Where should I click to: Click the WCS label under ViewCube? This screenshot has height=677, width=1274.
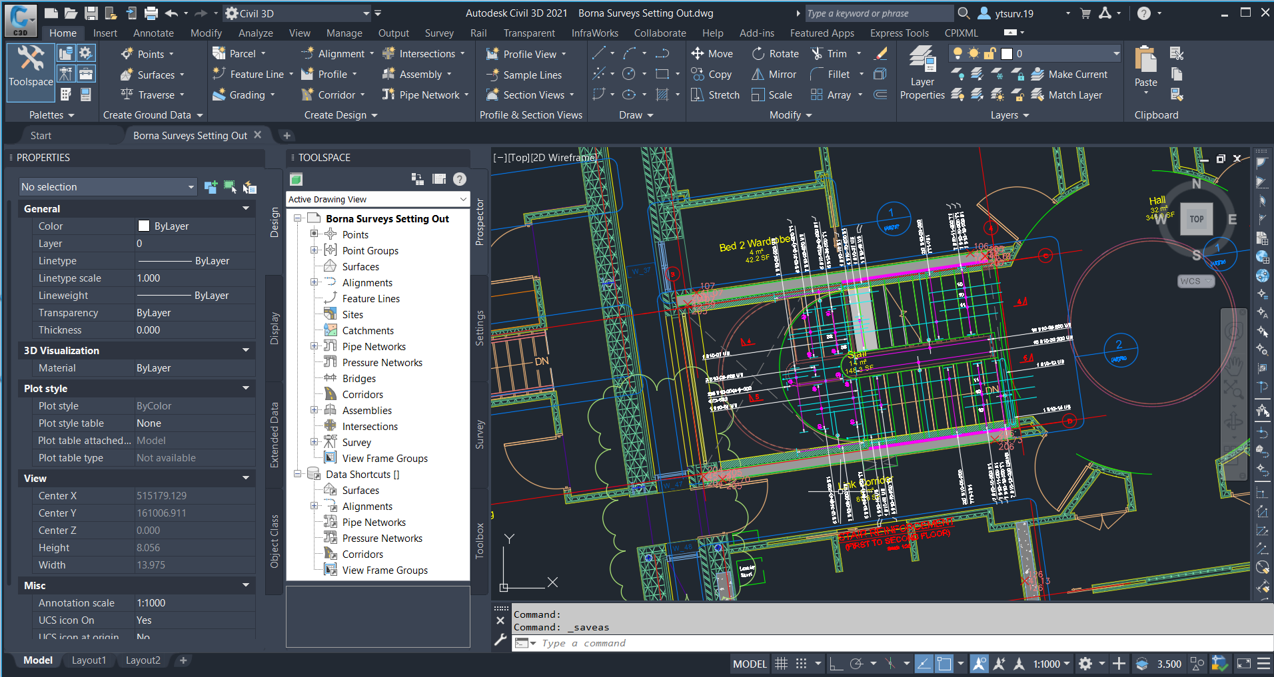pos(1196,281)
